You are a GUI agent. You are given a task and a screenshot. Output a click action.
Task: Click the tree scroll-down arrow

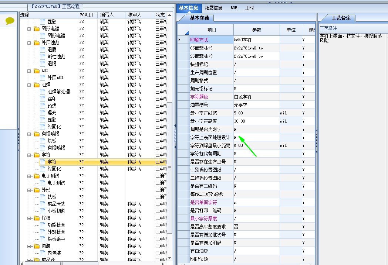point(169,258)
